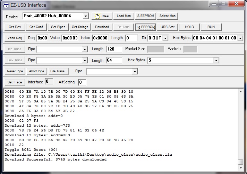247x174 pixels.
Task: Click the Vend Req button
Action: (x=15, y=38)
